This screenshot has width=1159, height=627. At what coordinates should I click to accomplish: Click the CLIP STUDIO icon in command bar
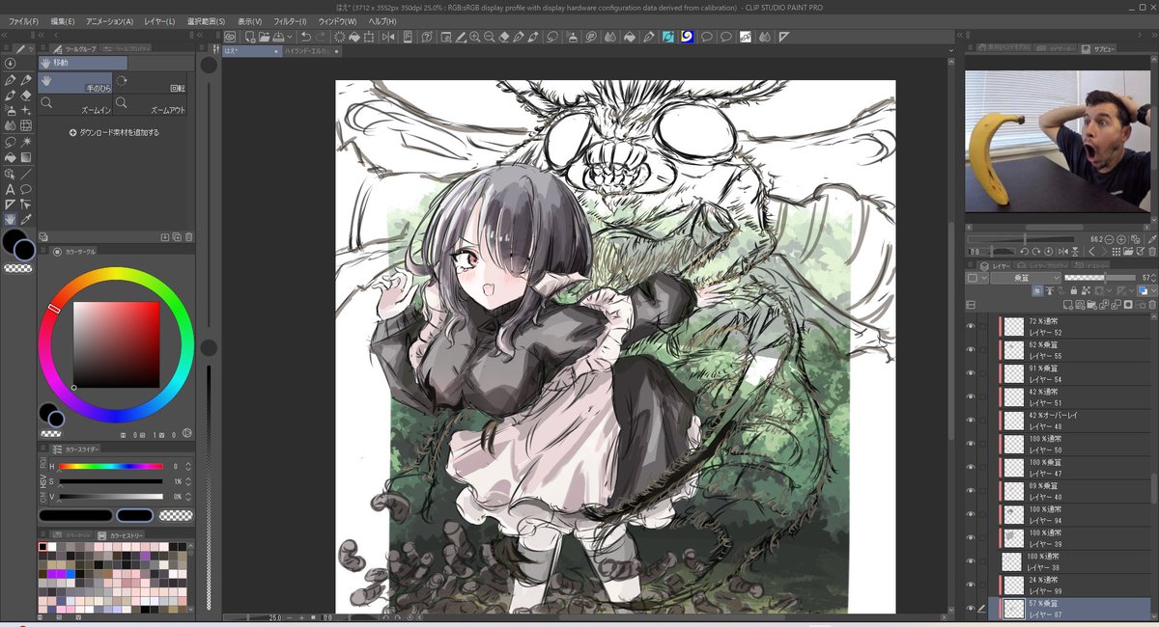(230, 37)
